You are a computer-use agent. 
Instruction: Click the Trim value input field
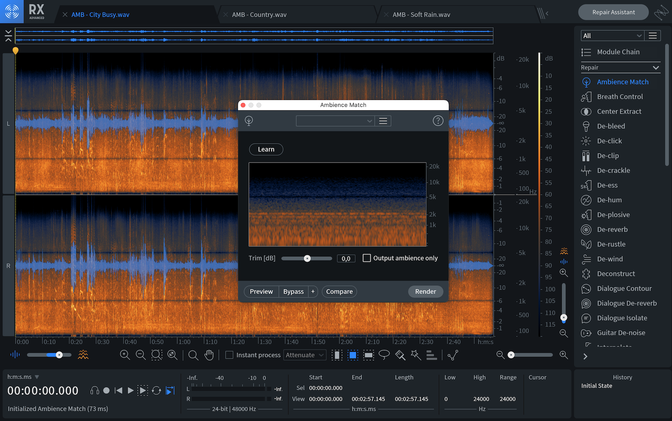(346, 258)
